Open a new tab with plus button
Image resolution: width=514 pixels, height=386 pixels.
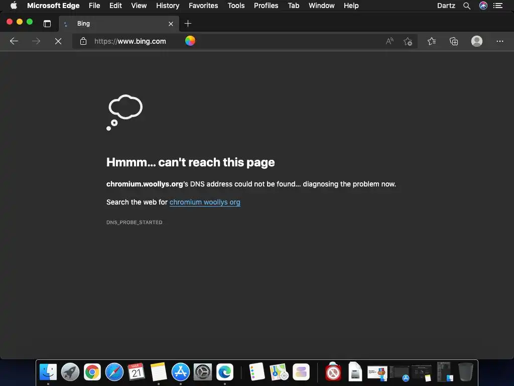[188, 24]
